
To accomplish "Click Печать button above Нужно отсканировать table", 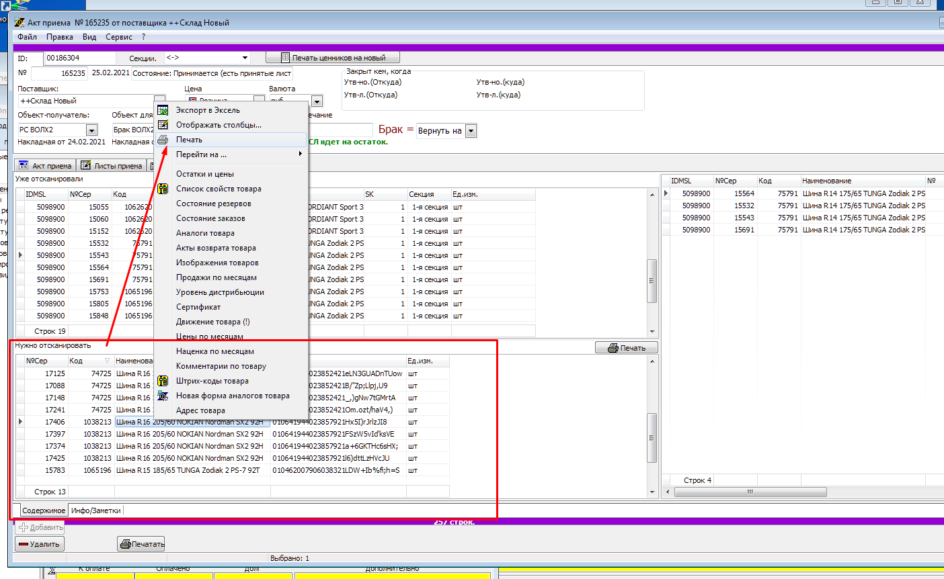I will [x=627, y=348].
